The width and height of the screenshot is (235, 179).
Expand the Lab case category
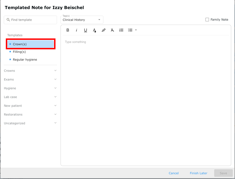(x=30, y=97)
